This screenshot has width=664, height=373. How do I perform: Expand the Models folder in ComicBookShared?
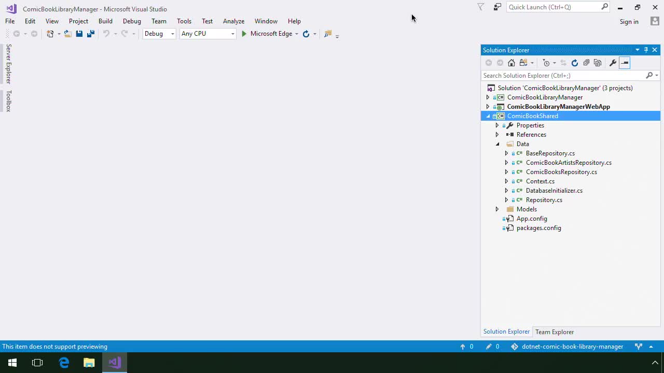[x=497, y=209]
